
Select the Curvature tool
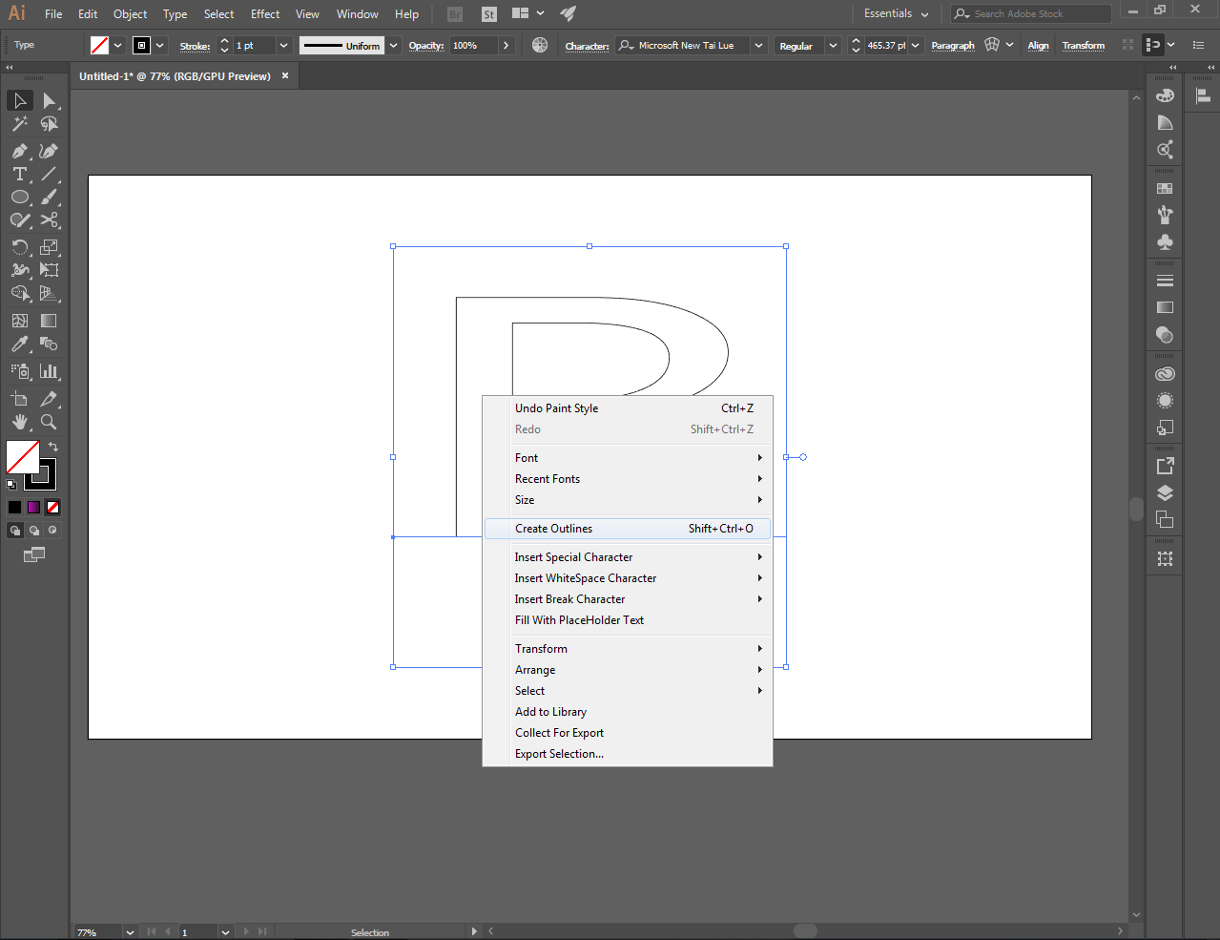tap(49, 151)
